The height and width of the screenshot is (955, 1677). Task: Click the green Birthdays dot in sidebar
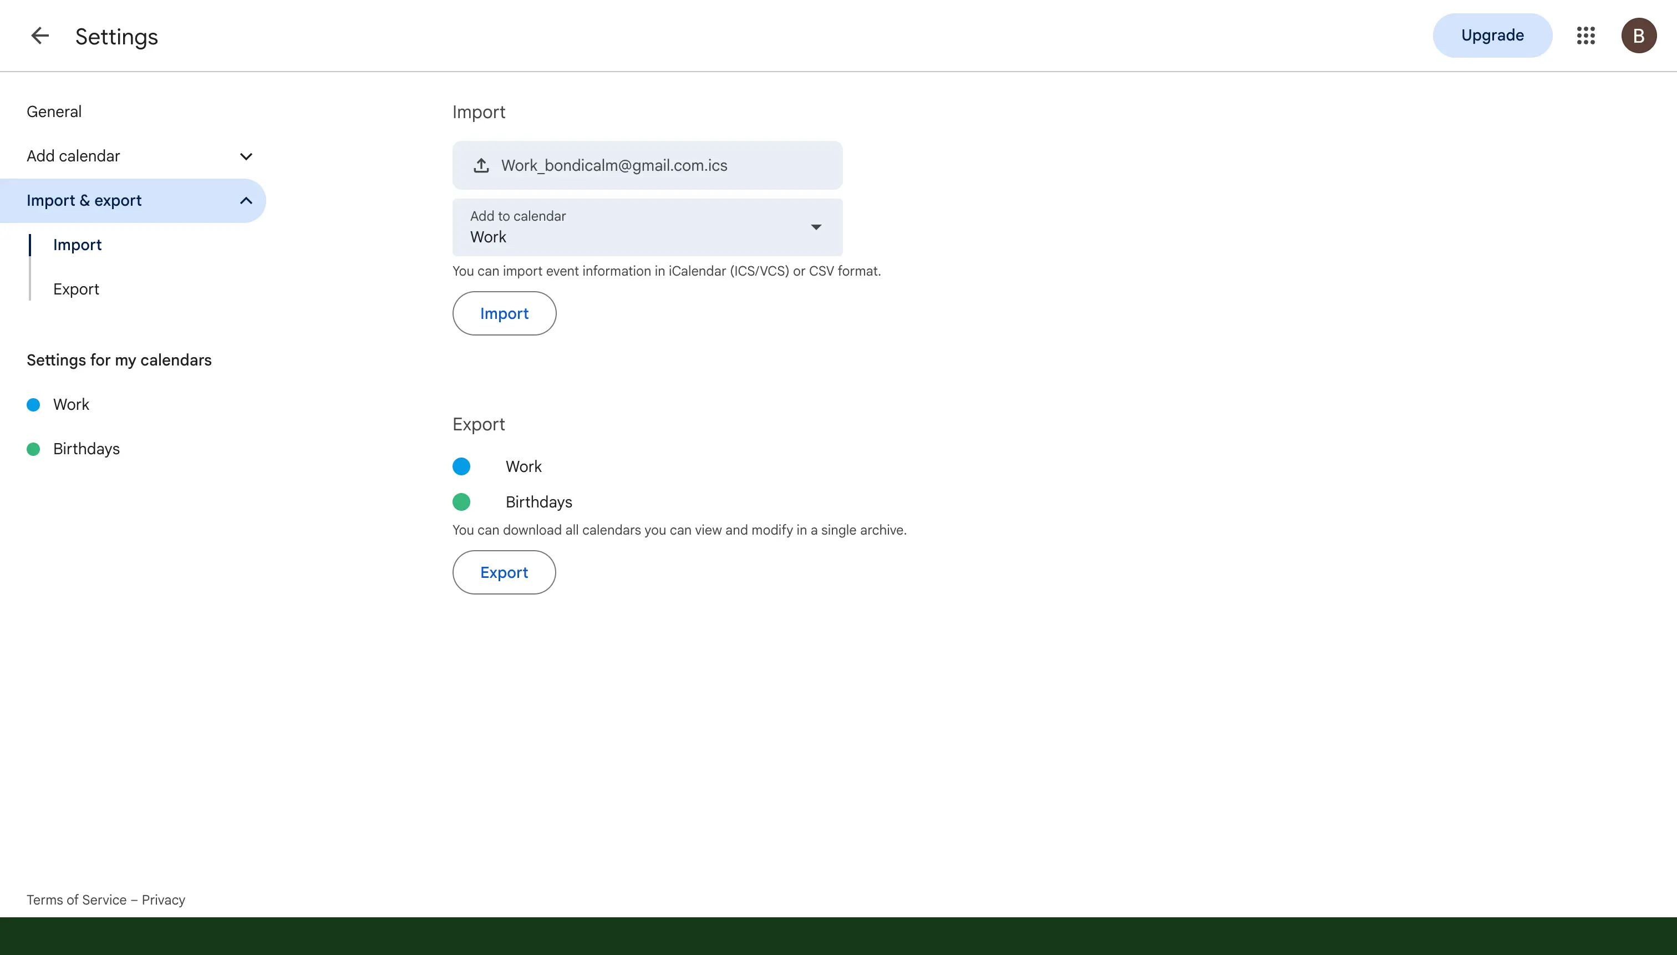[33, 449]
